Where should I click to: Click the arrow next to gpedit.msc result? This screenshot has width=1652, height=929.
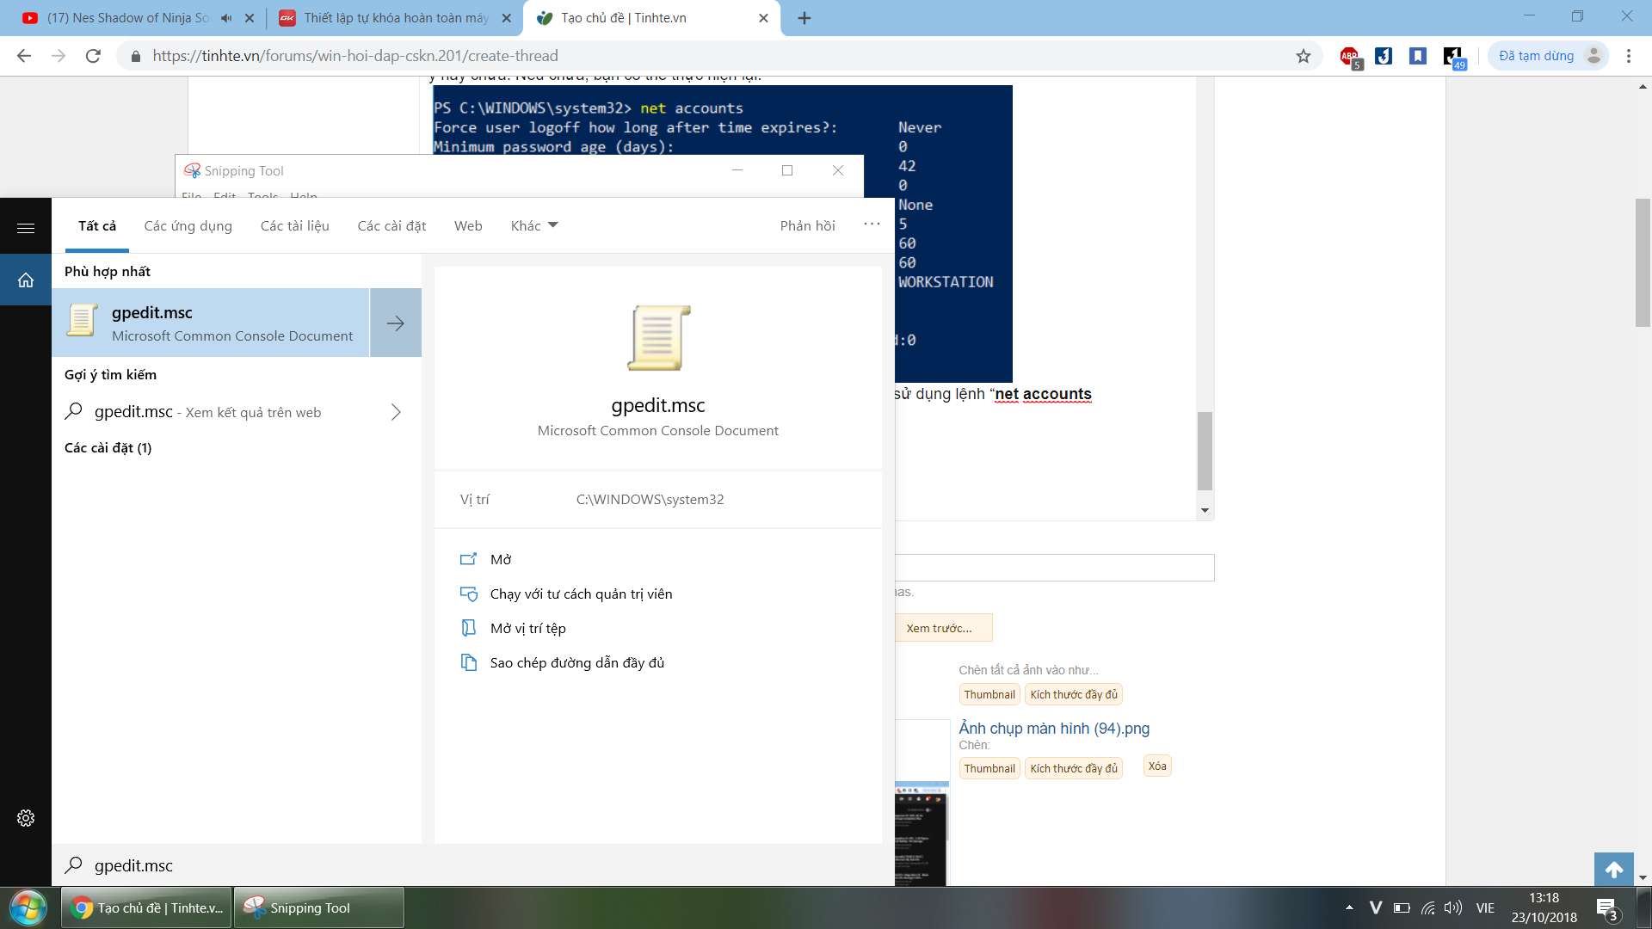[396, 323]
